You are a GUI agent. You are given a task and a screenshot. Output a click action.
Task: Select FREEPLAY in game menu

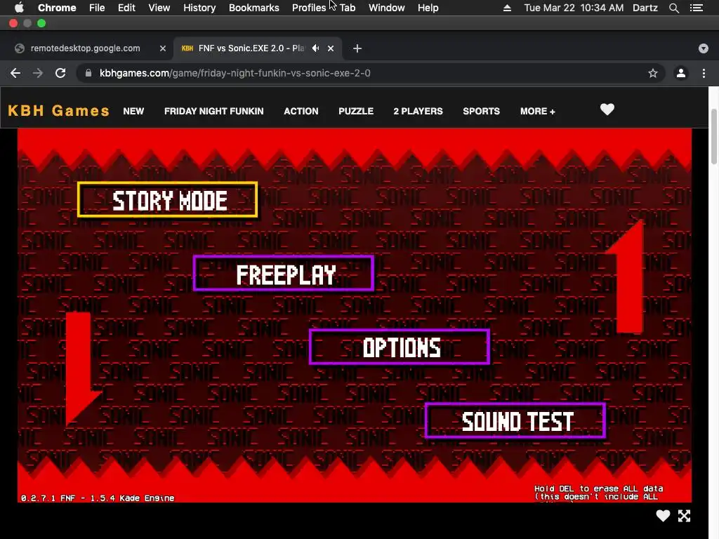[x=284, y=274]
